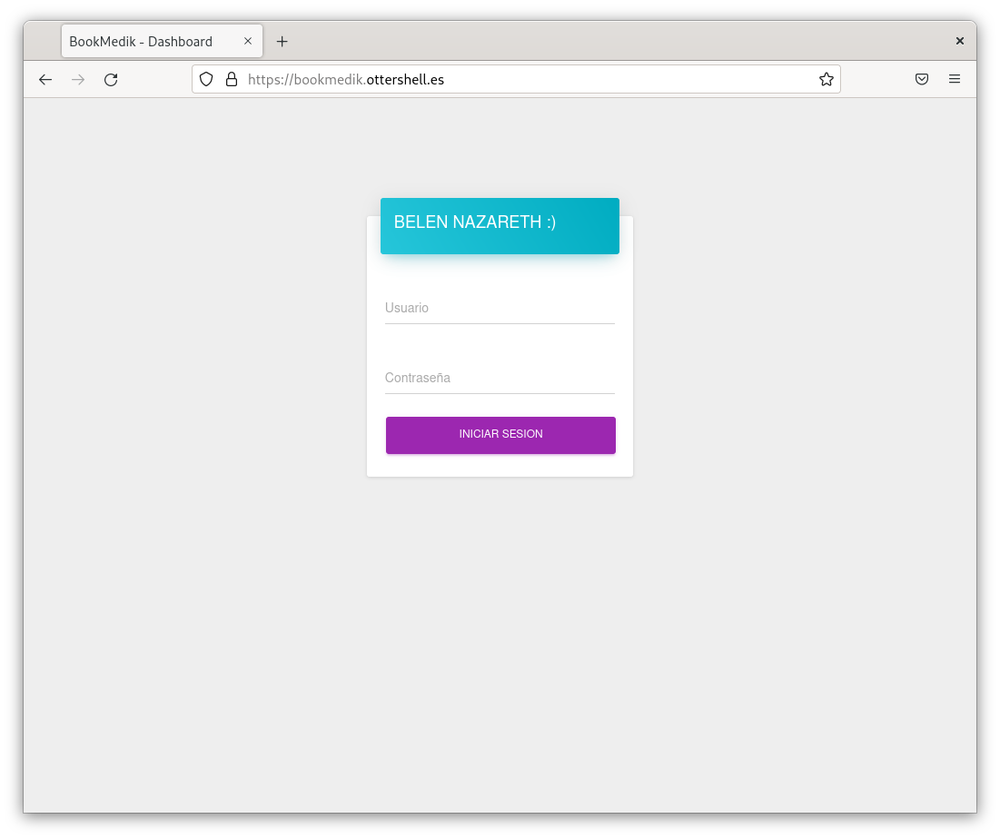This screenshot has width=1000, height=839.
Task: Click into the Contraseña password field
Action: point(500,379)
